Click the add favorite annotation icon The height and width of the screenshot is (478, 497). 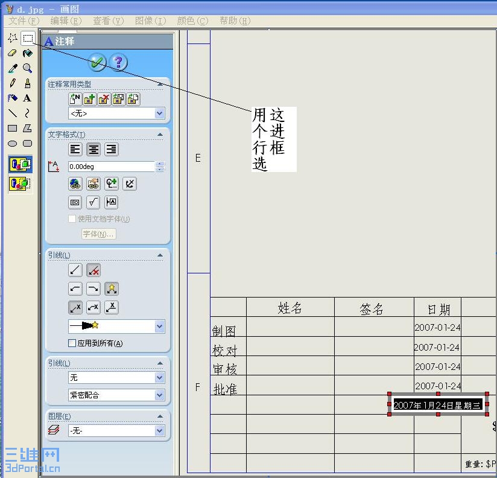point(90,99)
